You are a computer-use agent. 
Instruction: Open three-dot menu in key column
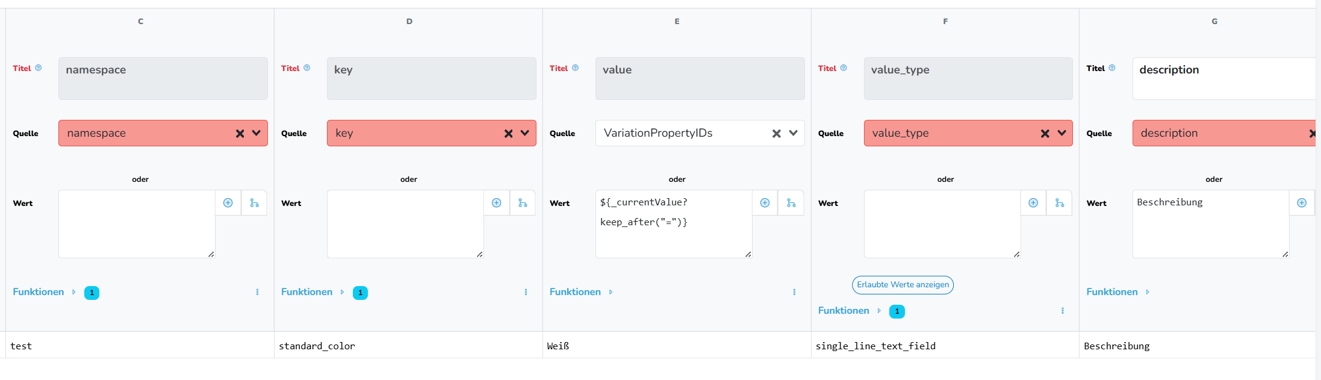tap(526, 292)
